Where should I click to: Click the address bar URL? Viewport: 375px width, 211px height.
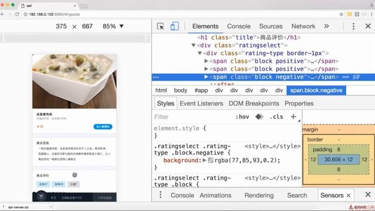coord(54,14)
